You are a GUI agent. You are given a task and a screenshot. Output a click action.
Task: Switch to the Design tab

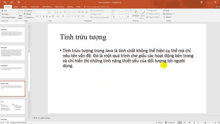click(24, 7)
